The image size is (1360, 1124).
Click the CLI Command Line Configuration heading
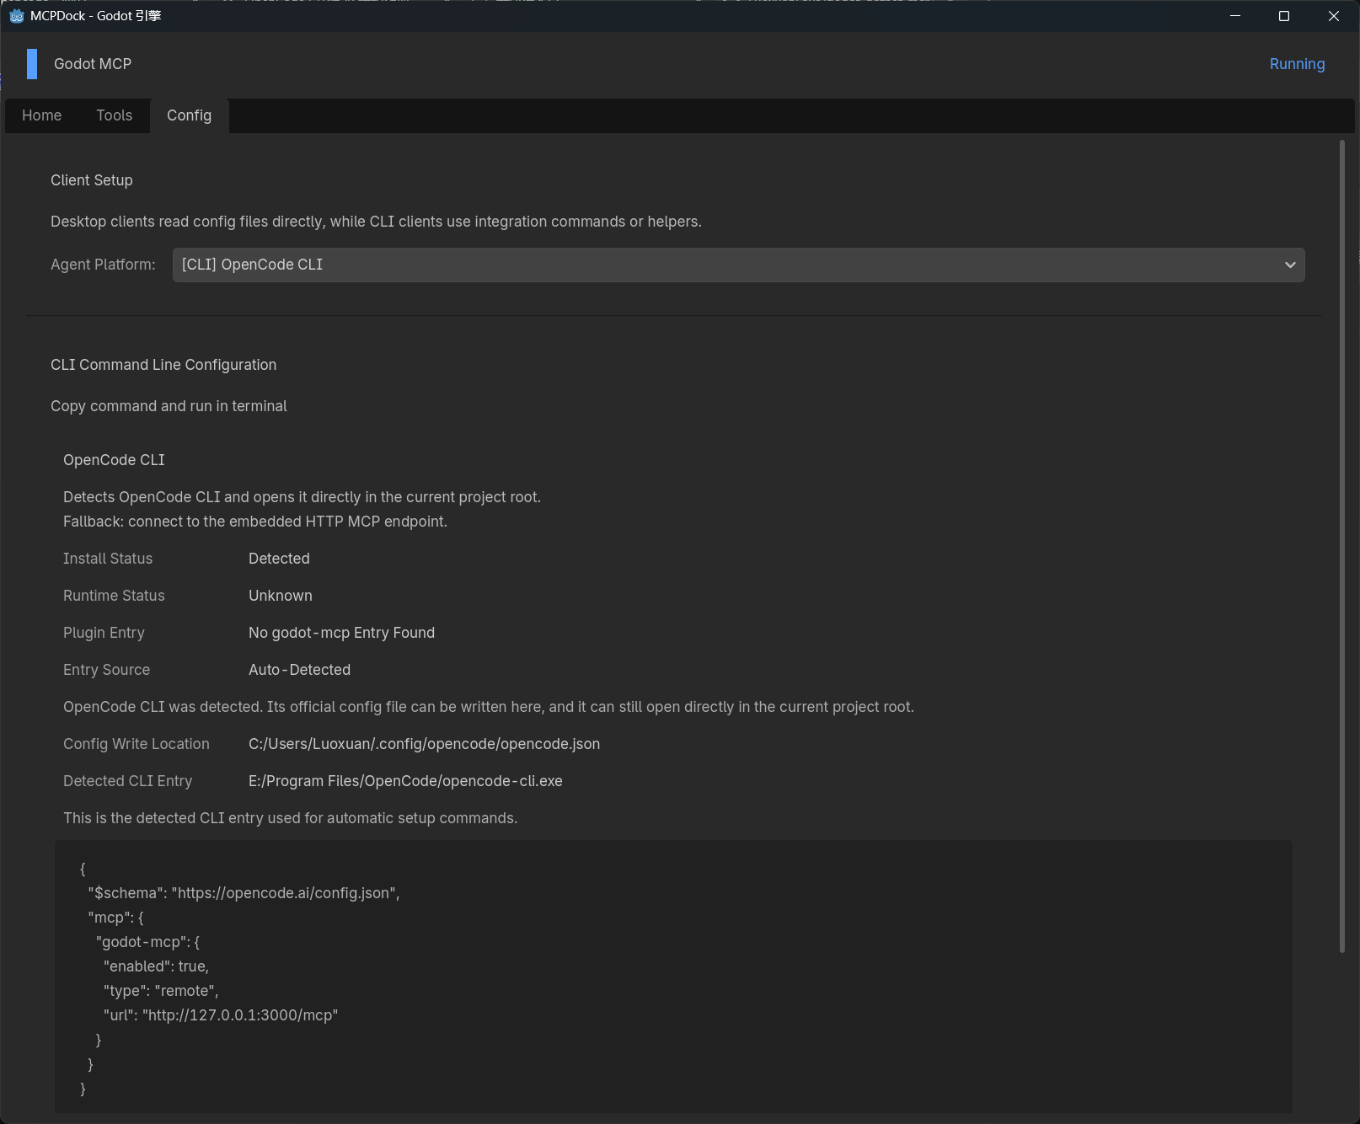163,365
